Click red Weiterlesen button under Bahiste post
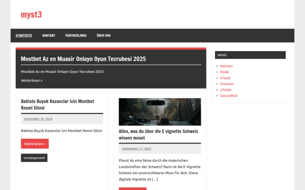305x190 pixels. click(x=35, y=144)
